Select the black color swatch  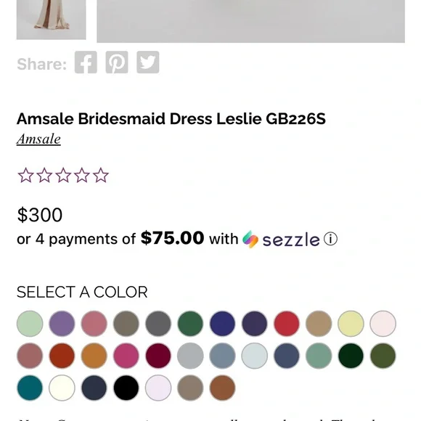pos(126,388)
